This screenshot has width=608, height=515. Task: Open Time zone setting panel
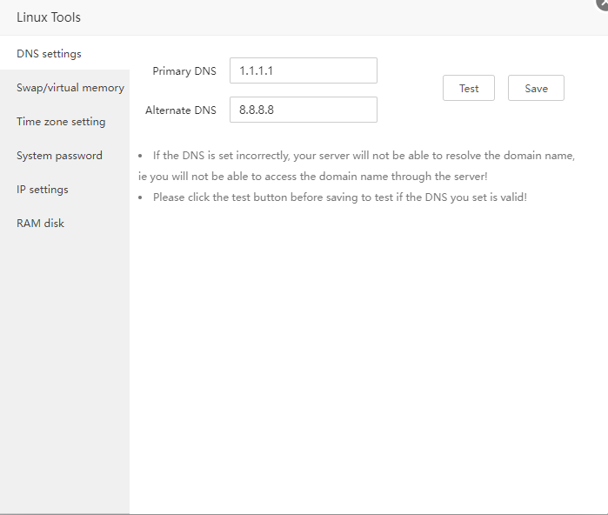(61, 122)
